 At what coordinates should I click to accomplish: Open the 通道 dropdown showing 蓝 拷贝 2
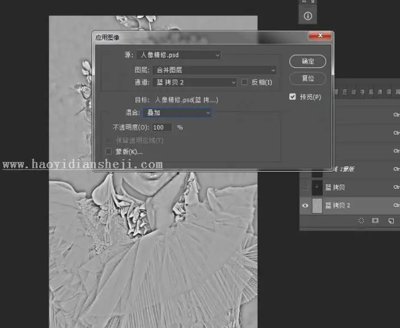point(195,82)
